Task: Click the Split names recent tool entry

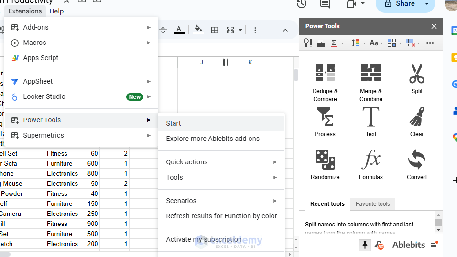Action: [359, 228]
